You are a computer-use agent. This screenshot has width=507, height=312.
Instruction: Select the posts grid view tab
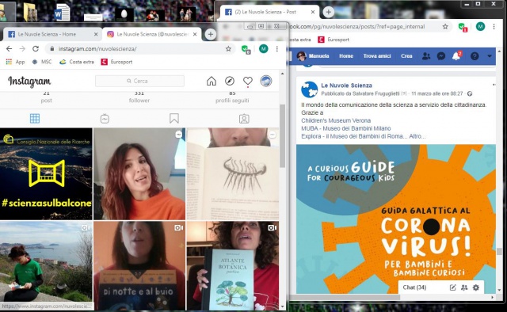35,119
